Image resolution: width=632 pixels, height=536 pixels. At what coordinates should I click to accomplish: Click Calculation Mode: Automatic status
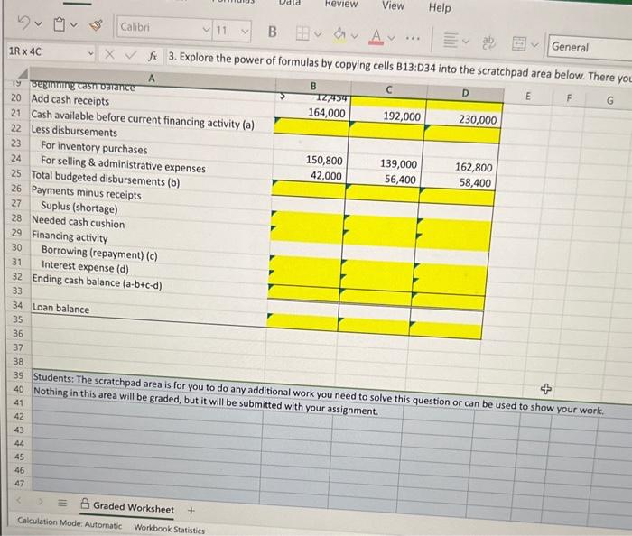(70, 523)
